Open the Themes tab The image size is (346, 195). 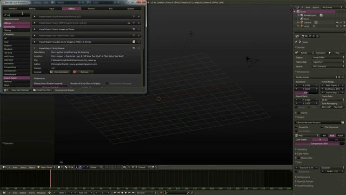91,9
